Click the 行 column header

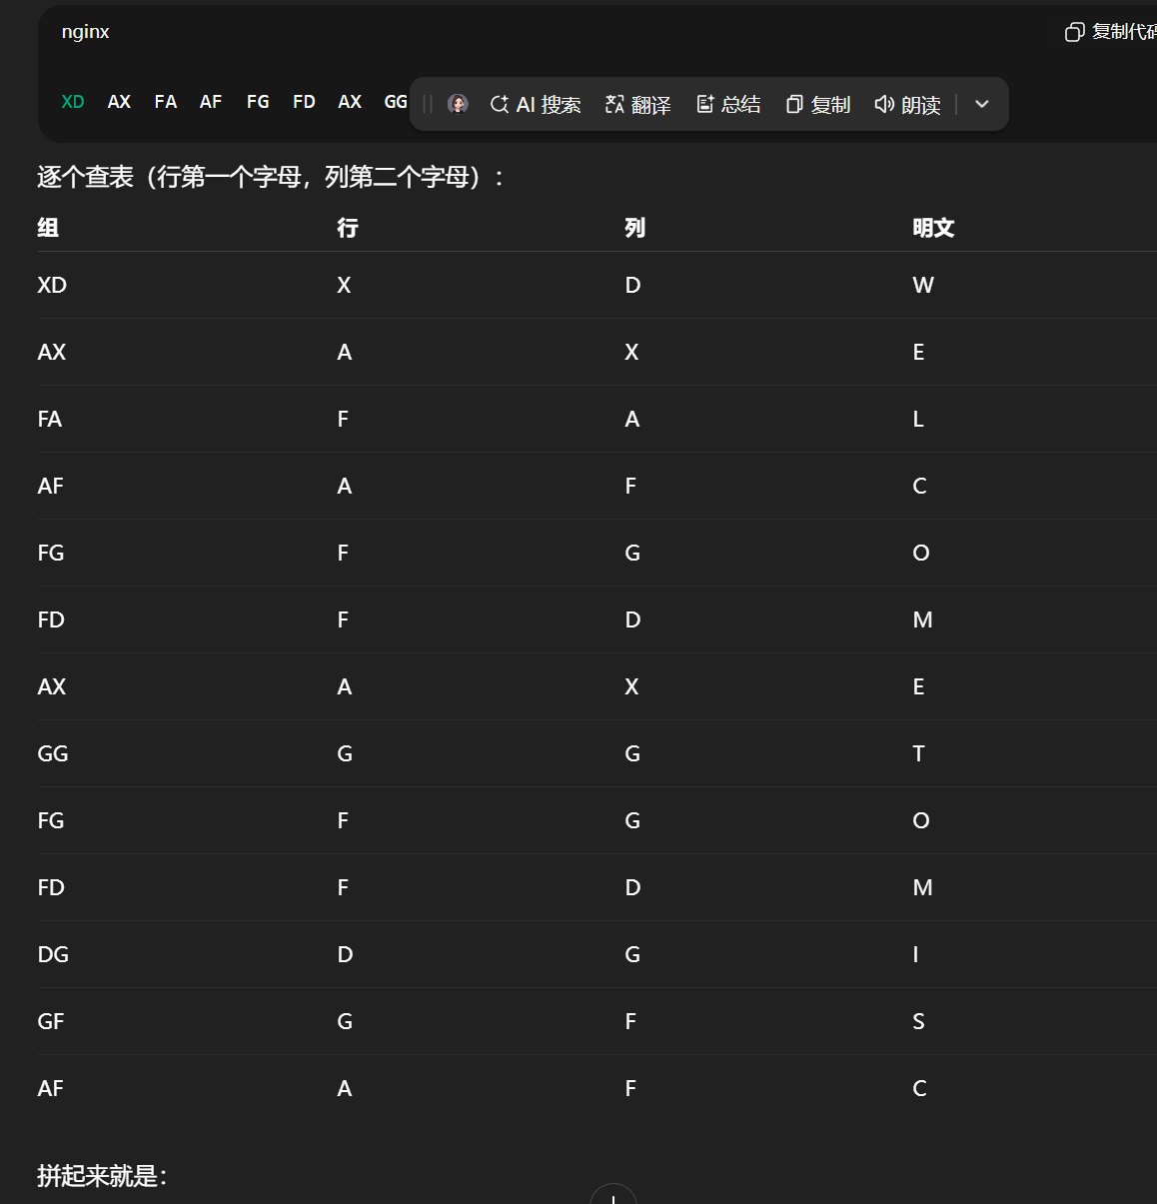point(348,228)
